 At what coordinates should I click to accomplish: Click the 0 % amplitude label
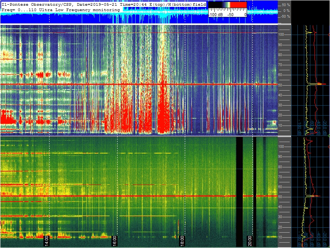tap(287, 11)
